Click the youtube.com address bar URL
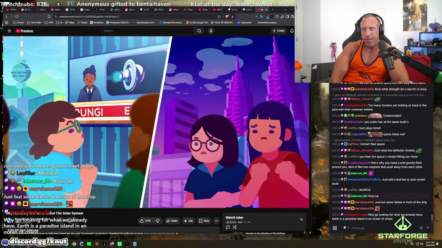Viewport: 442px width, 248px height. 89,17
